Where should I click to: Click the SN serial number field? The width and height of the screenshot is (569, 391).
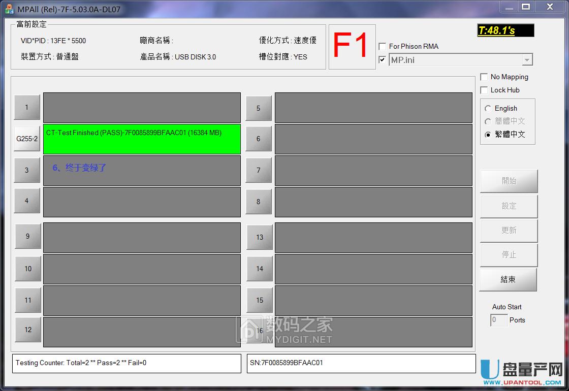361,363
